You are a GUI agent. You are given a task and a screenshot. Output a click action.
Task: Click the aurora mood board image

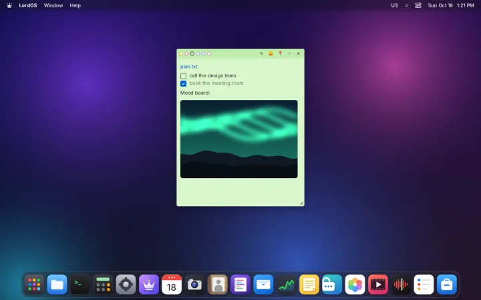tap(239, 139)
